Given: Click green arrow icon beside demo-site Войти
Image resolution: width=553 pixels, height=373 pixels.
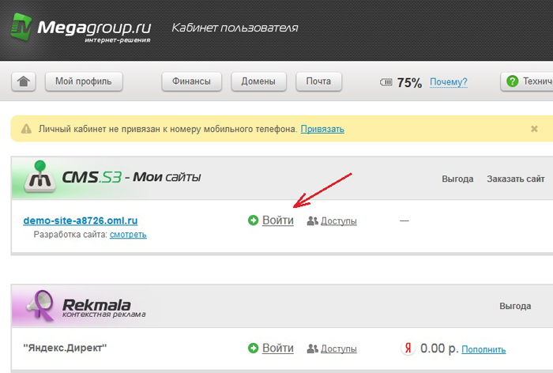Looking at the screenshot, I should 254,220.
